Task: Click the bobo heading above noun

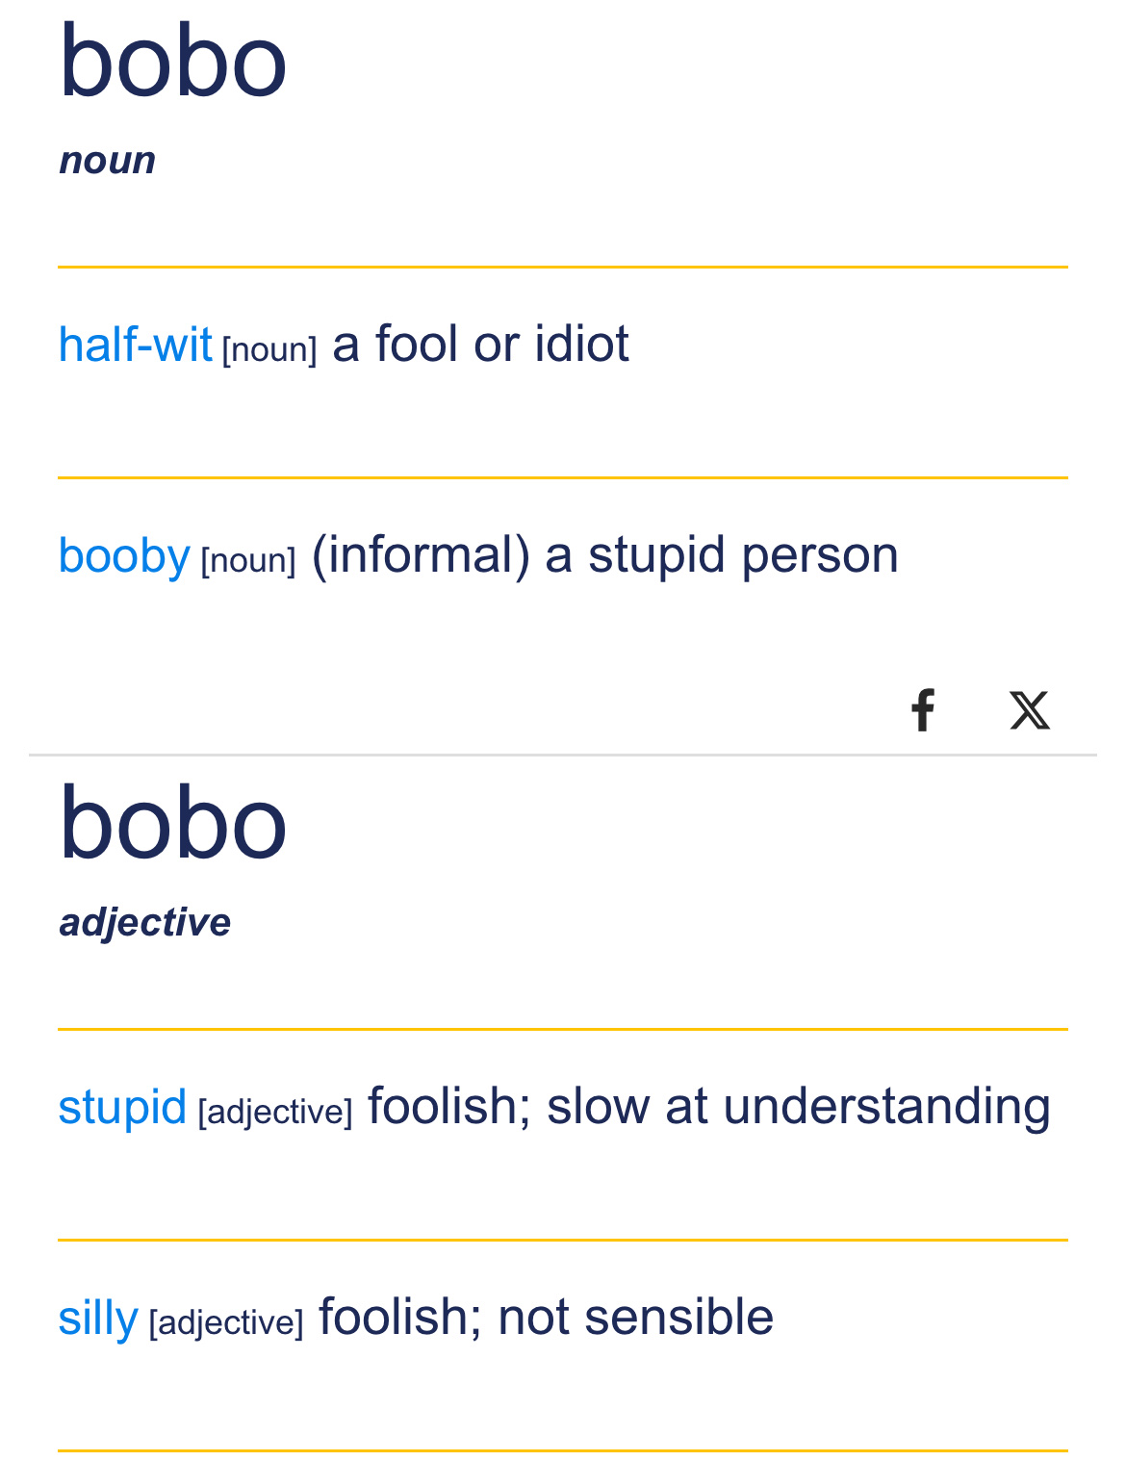Action: [x=173, y=63]
